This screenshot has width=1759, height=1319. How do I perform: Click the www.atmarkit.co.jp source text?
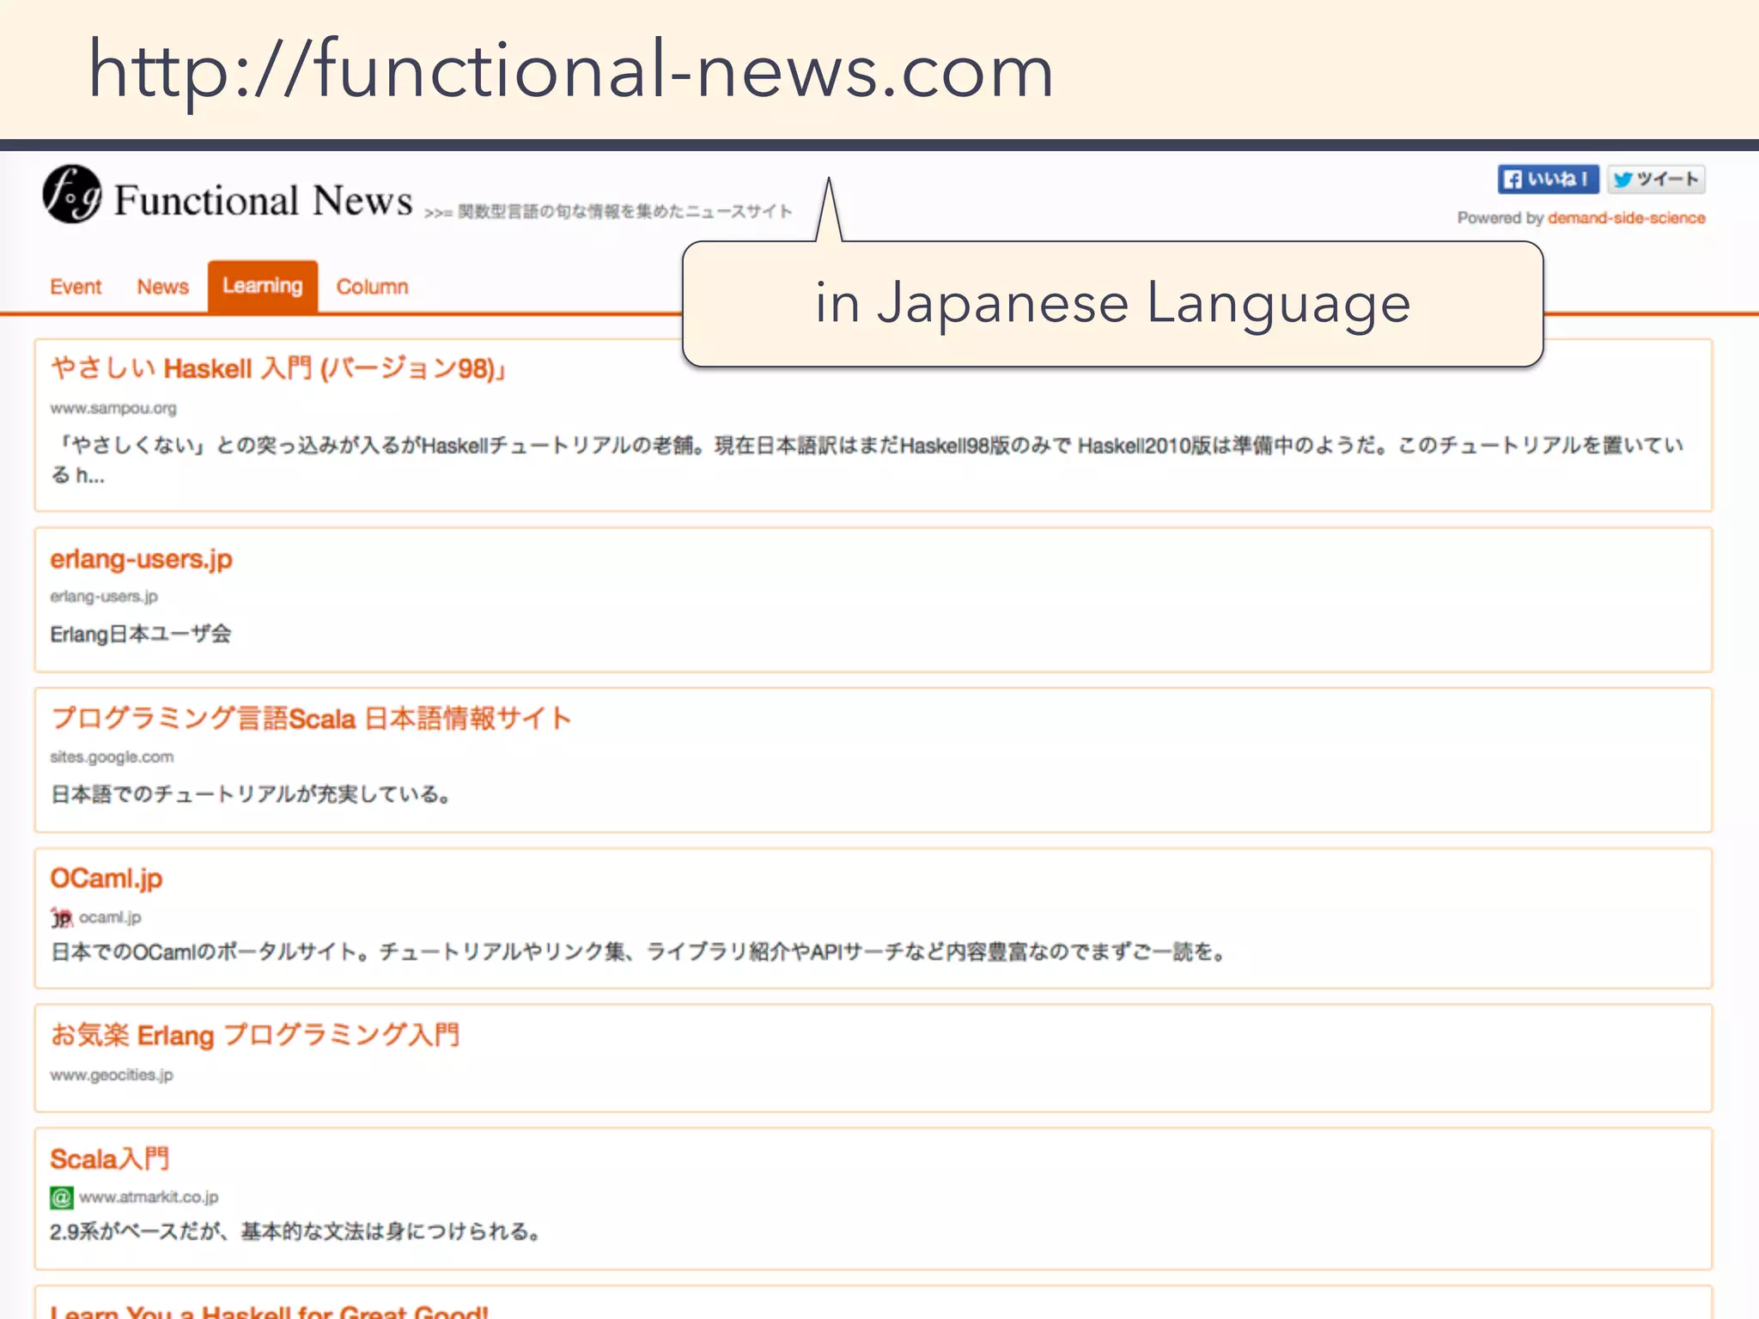[x=149, y=1197]
